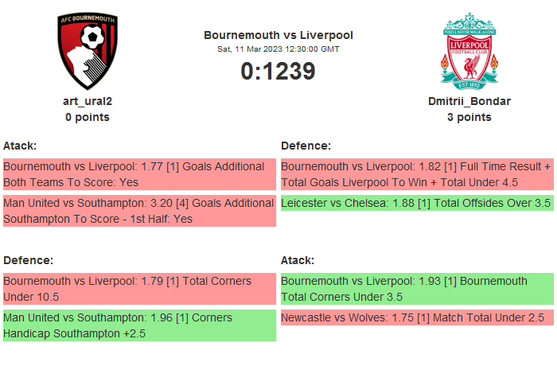Select the Total Corners Under 10.5 bet
The height and width of the screenshot is (366, 557).
139,289
